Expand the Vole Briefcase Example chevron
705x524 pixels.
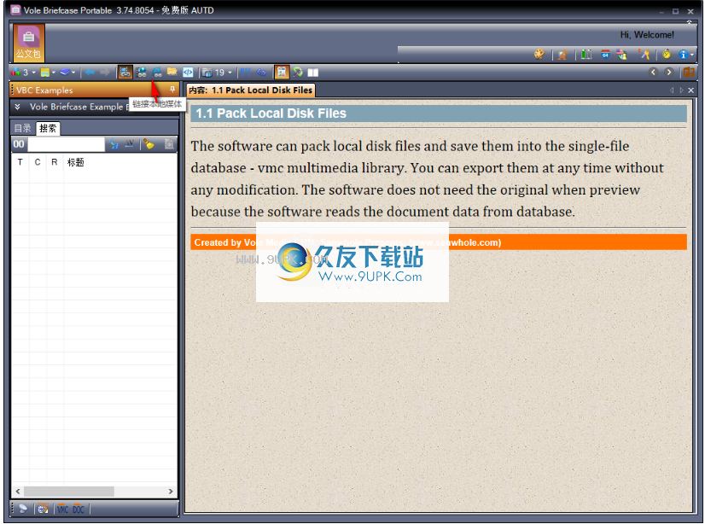(x=17, y=107)
